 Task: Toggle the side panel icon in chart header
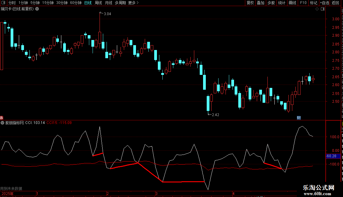click(323, 9)
